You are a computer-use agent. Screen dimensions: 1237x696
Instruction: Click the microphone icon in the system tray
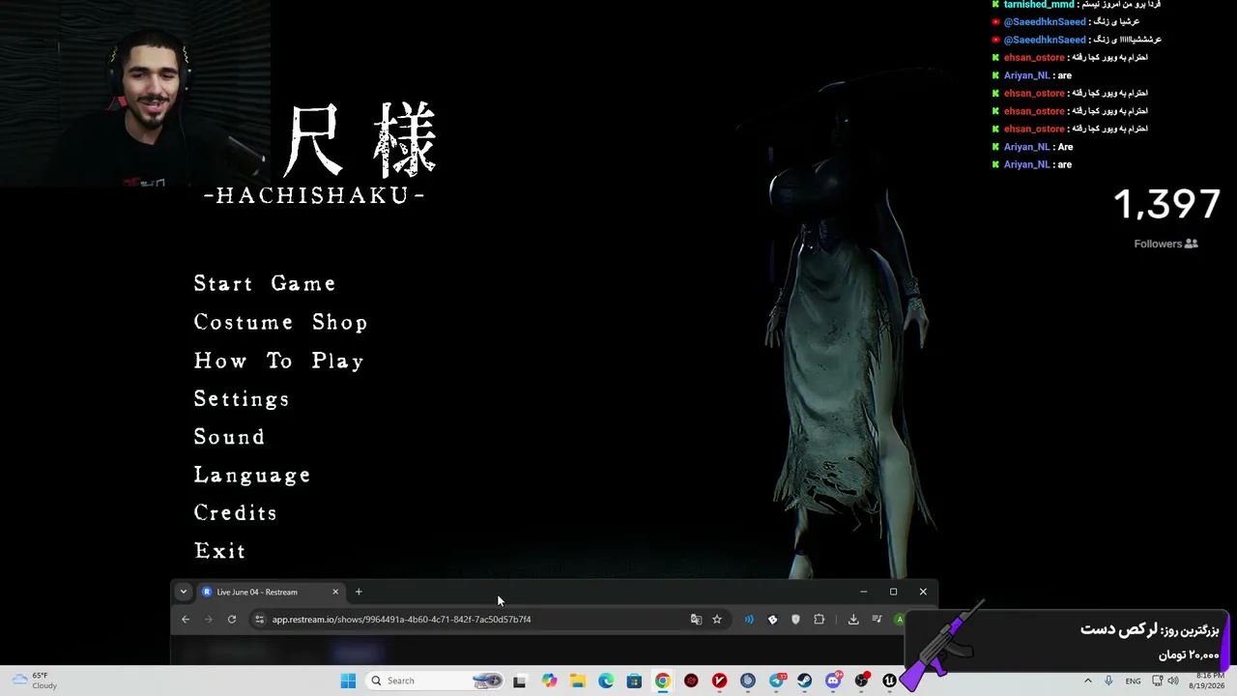[1108, 681]
